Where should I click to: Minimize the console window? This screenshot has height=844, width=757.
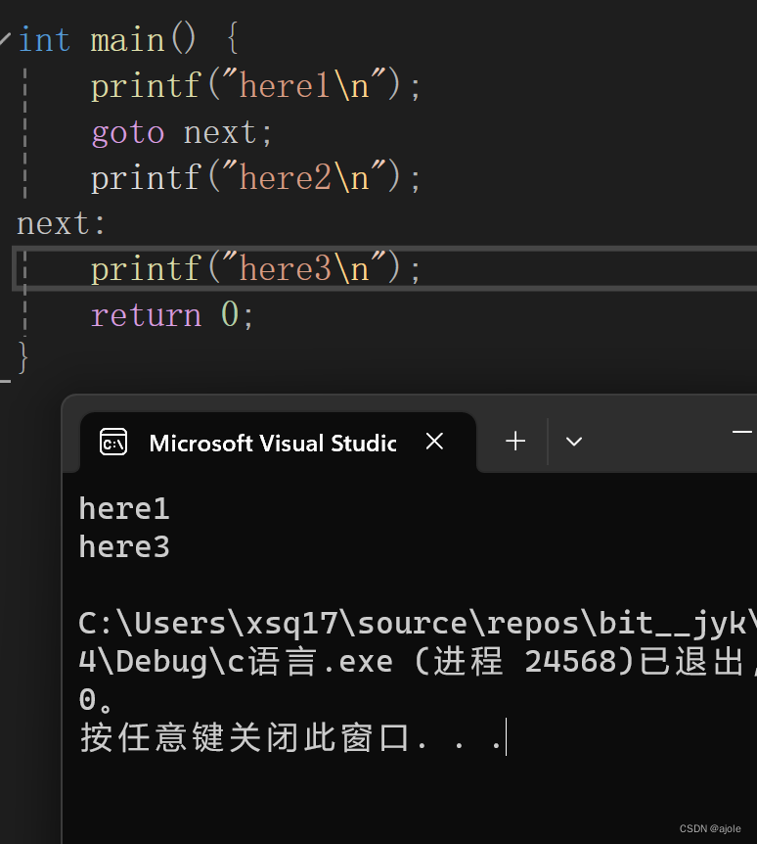[x=742, y=432]
